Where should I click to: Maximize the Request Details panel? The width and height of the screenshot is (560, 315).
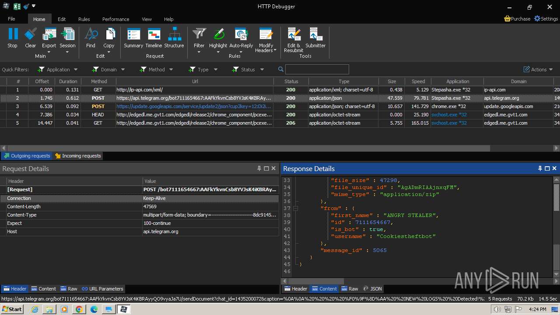point(266,168)
